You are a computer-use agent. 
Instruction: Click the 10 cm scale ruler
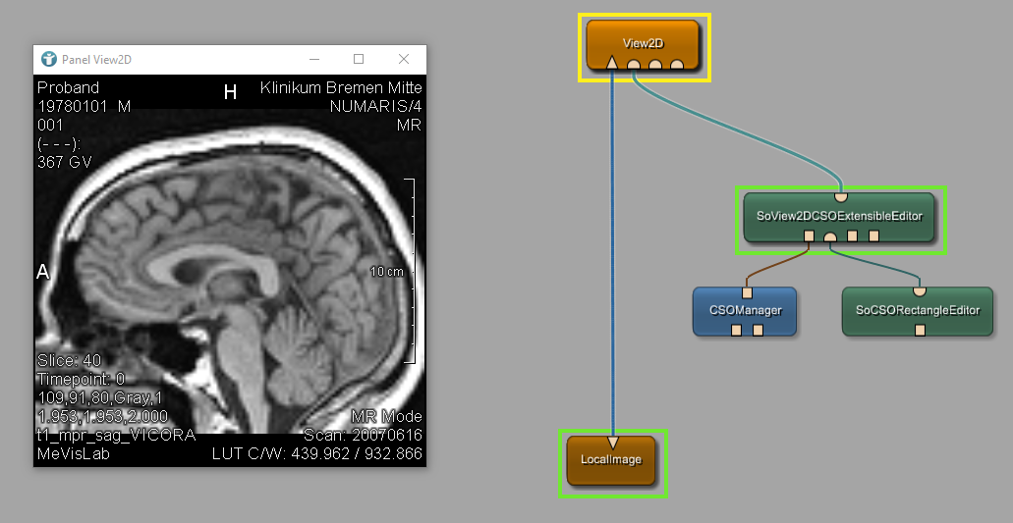pos(411,272)
